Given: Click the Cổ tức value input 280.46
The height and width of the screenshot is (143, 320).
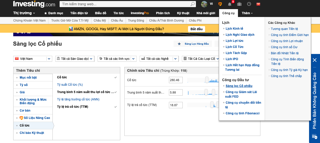Looking at the screenshot, I should (x=176, y=80).
